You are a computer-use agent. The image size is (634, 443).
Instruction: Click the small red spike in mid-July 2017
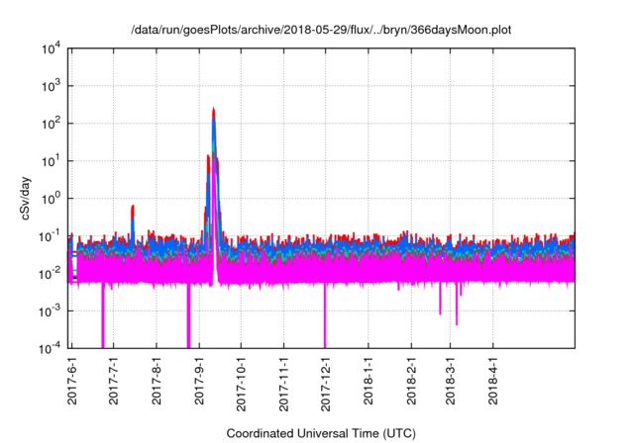tap(133, 208)
